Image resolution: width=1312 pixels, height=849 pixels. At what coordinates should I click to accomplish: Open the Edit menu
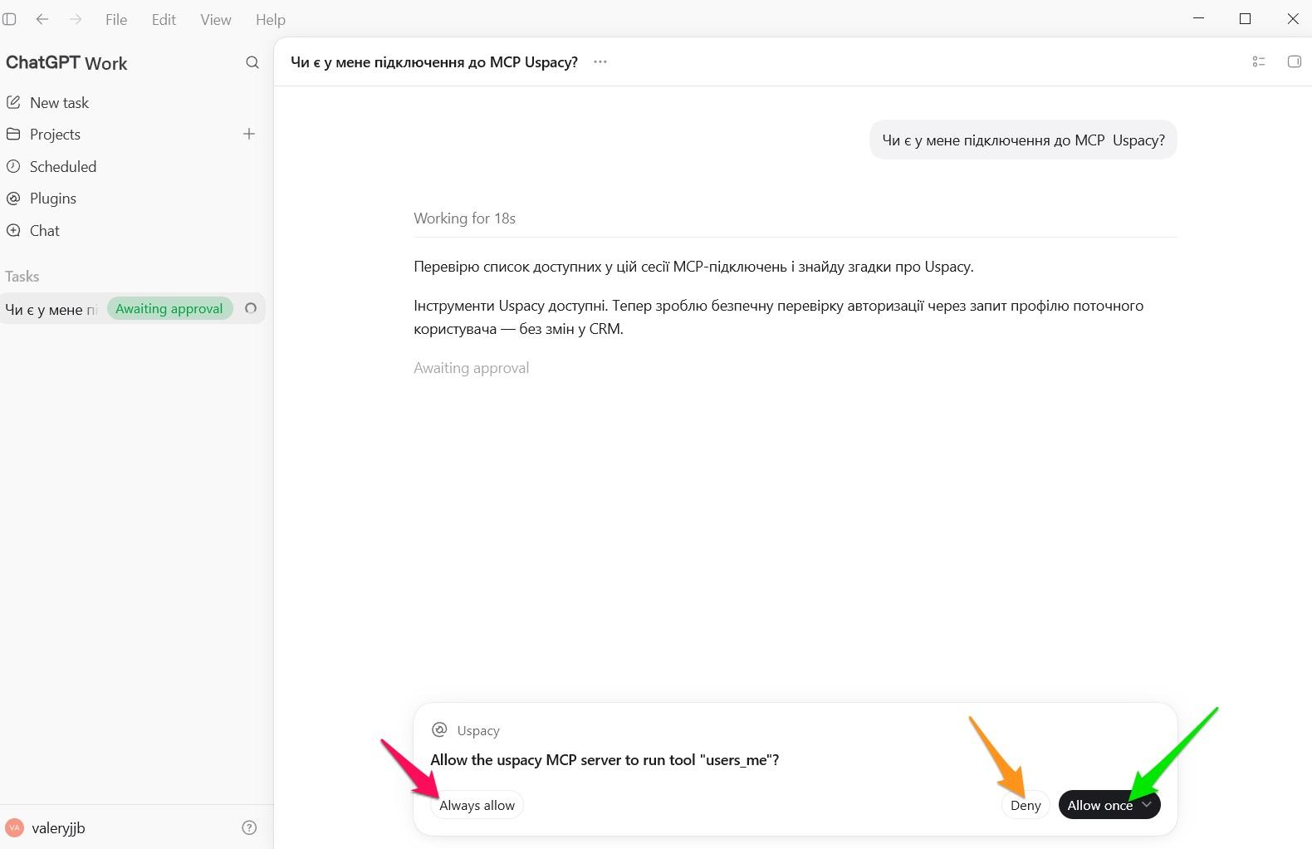pos(164,20)
